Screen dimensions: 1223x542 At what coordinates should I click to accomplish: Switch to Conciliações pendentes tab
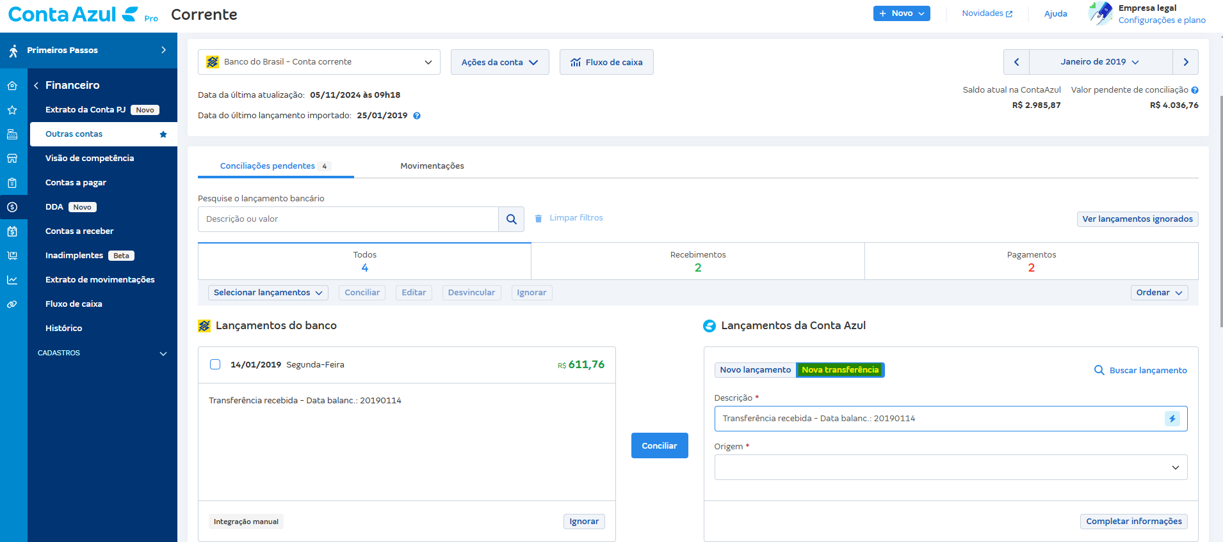tap(275, 166)
